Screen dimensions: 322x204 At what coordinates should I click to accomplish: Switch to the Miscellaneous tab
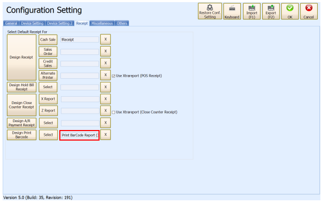click(102, 23)
